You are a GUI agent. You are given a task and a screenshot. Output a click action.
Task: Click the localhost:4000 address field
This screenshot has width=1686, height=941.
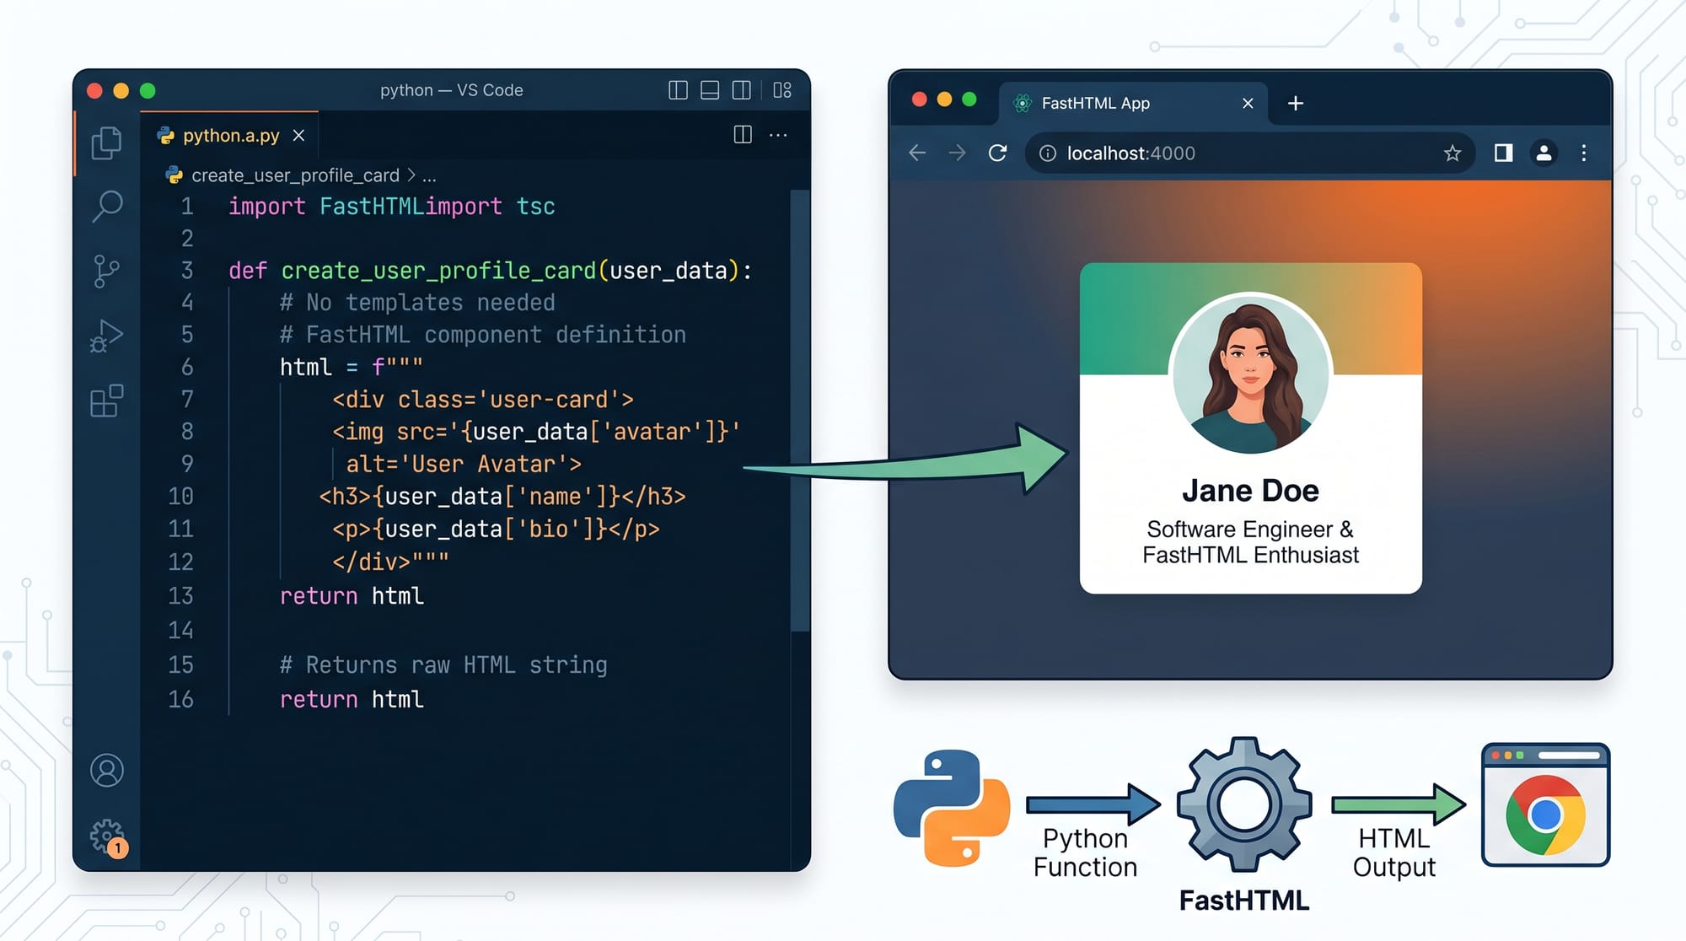[x=1249, y=153]
